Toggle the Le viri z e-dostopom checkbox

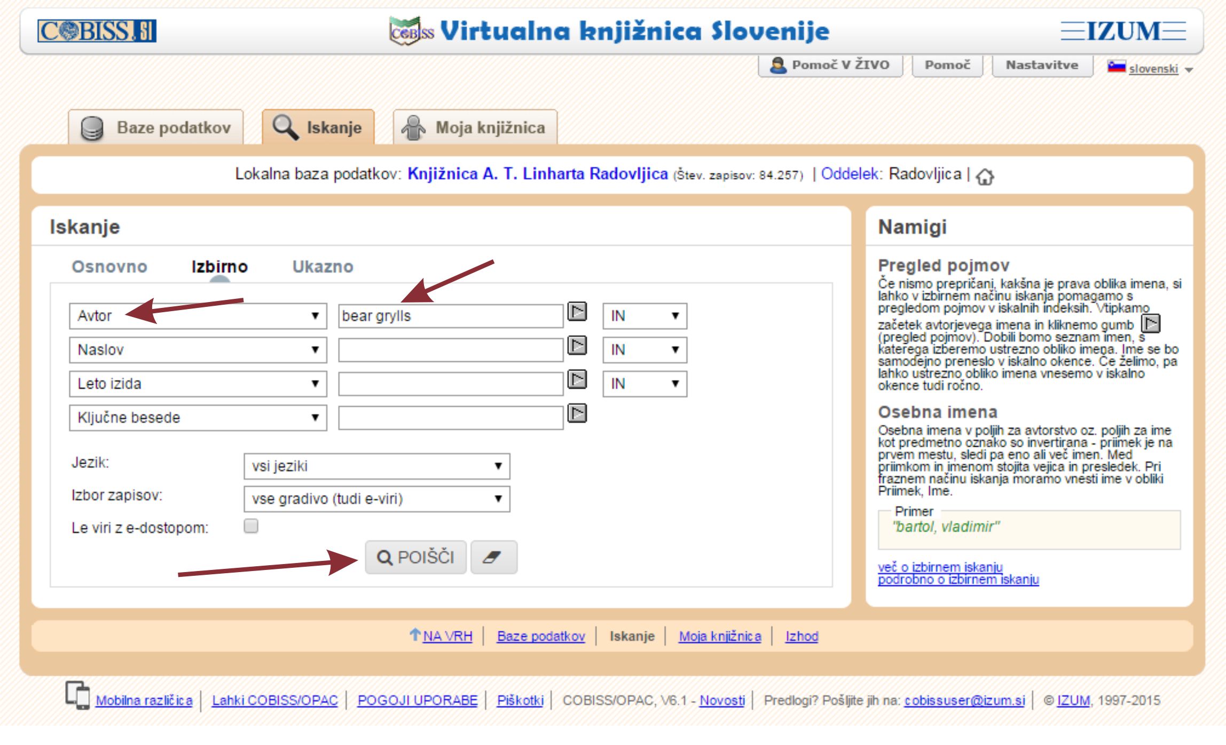coord(251,526)
